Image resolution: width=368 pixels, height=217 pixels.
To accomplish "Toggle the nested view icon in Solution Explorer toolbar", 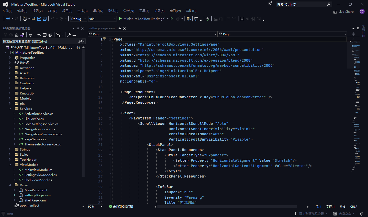I will 59,35.
